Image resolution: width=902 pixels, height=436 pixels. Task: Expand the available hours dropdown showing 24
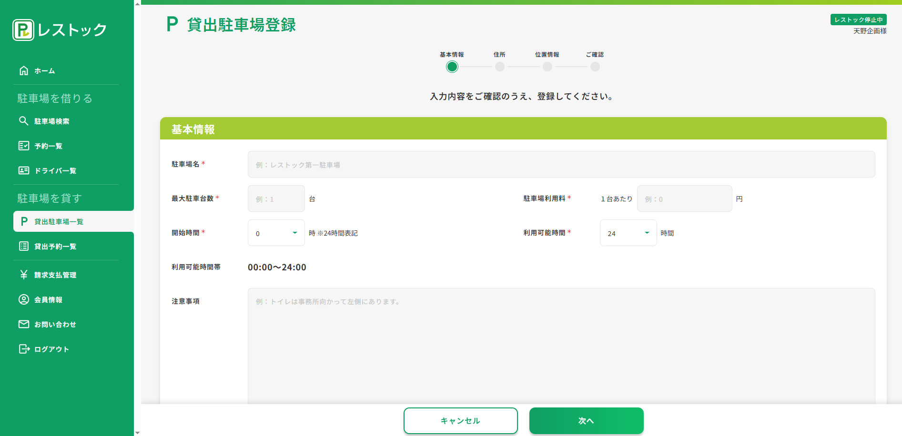point(628,233)
